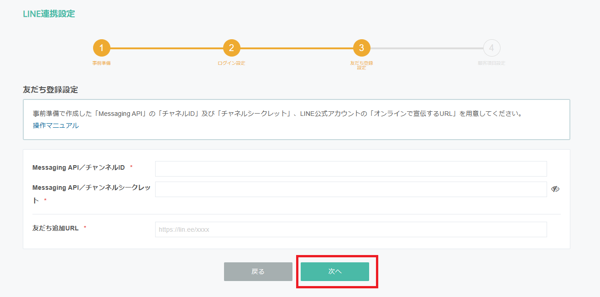Click the LINE連携設定 page title

pyautogui.click(x=49, y=14)
